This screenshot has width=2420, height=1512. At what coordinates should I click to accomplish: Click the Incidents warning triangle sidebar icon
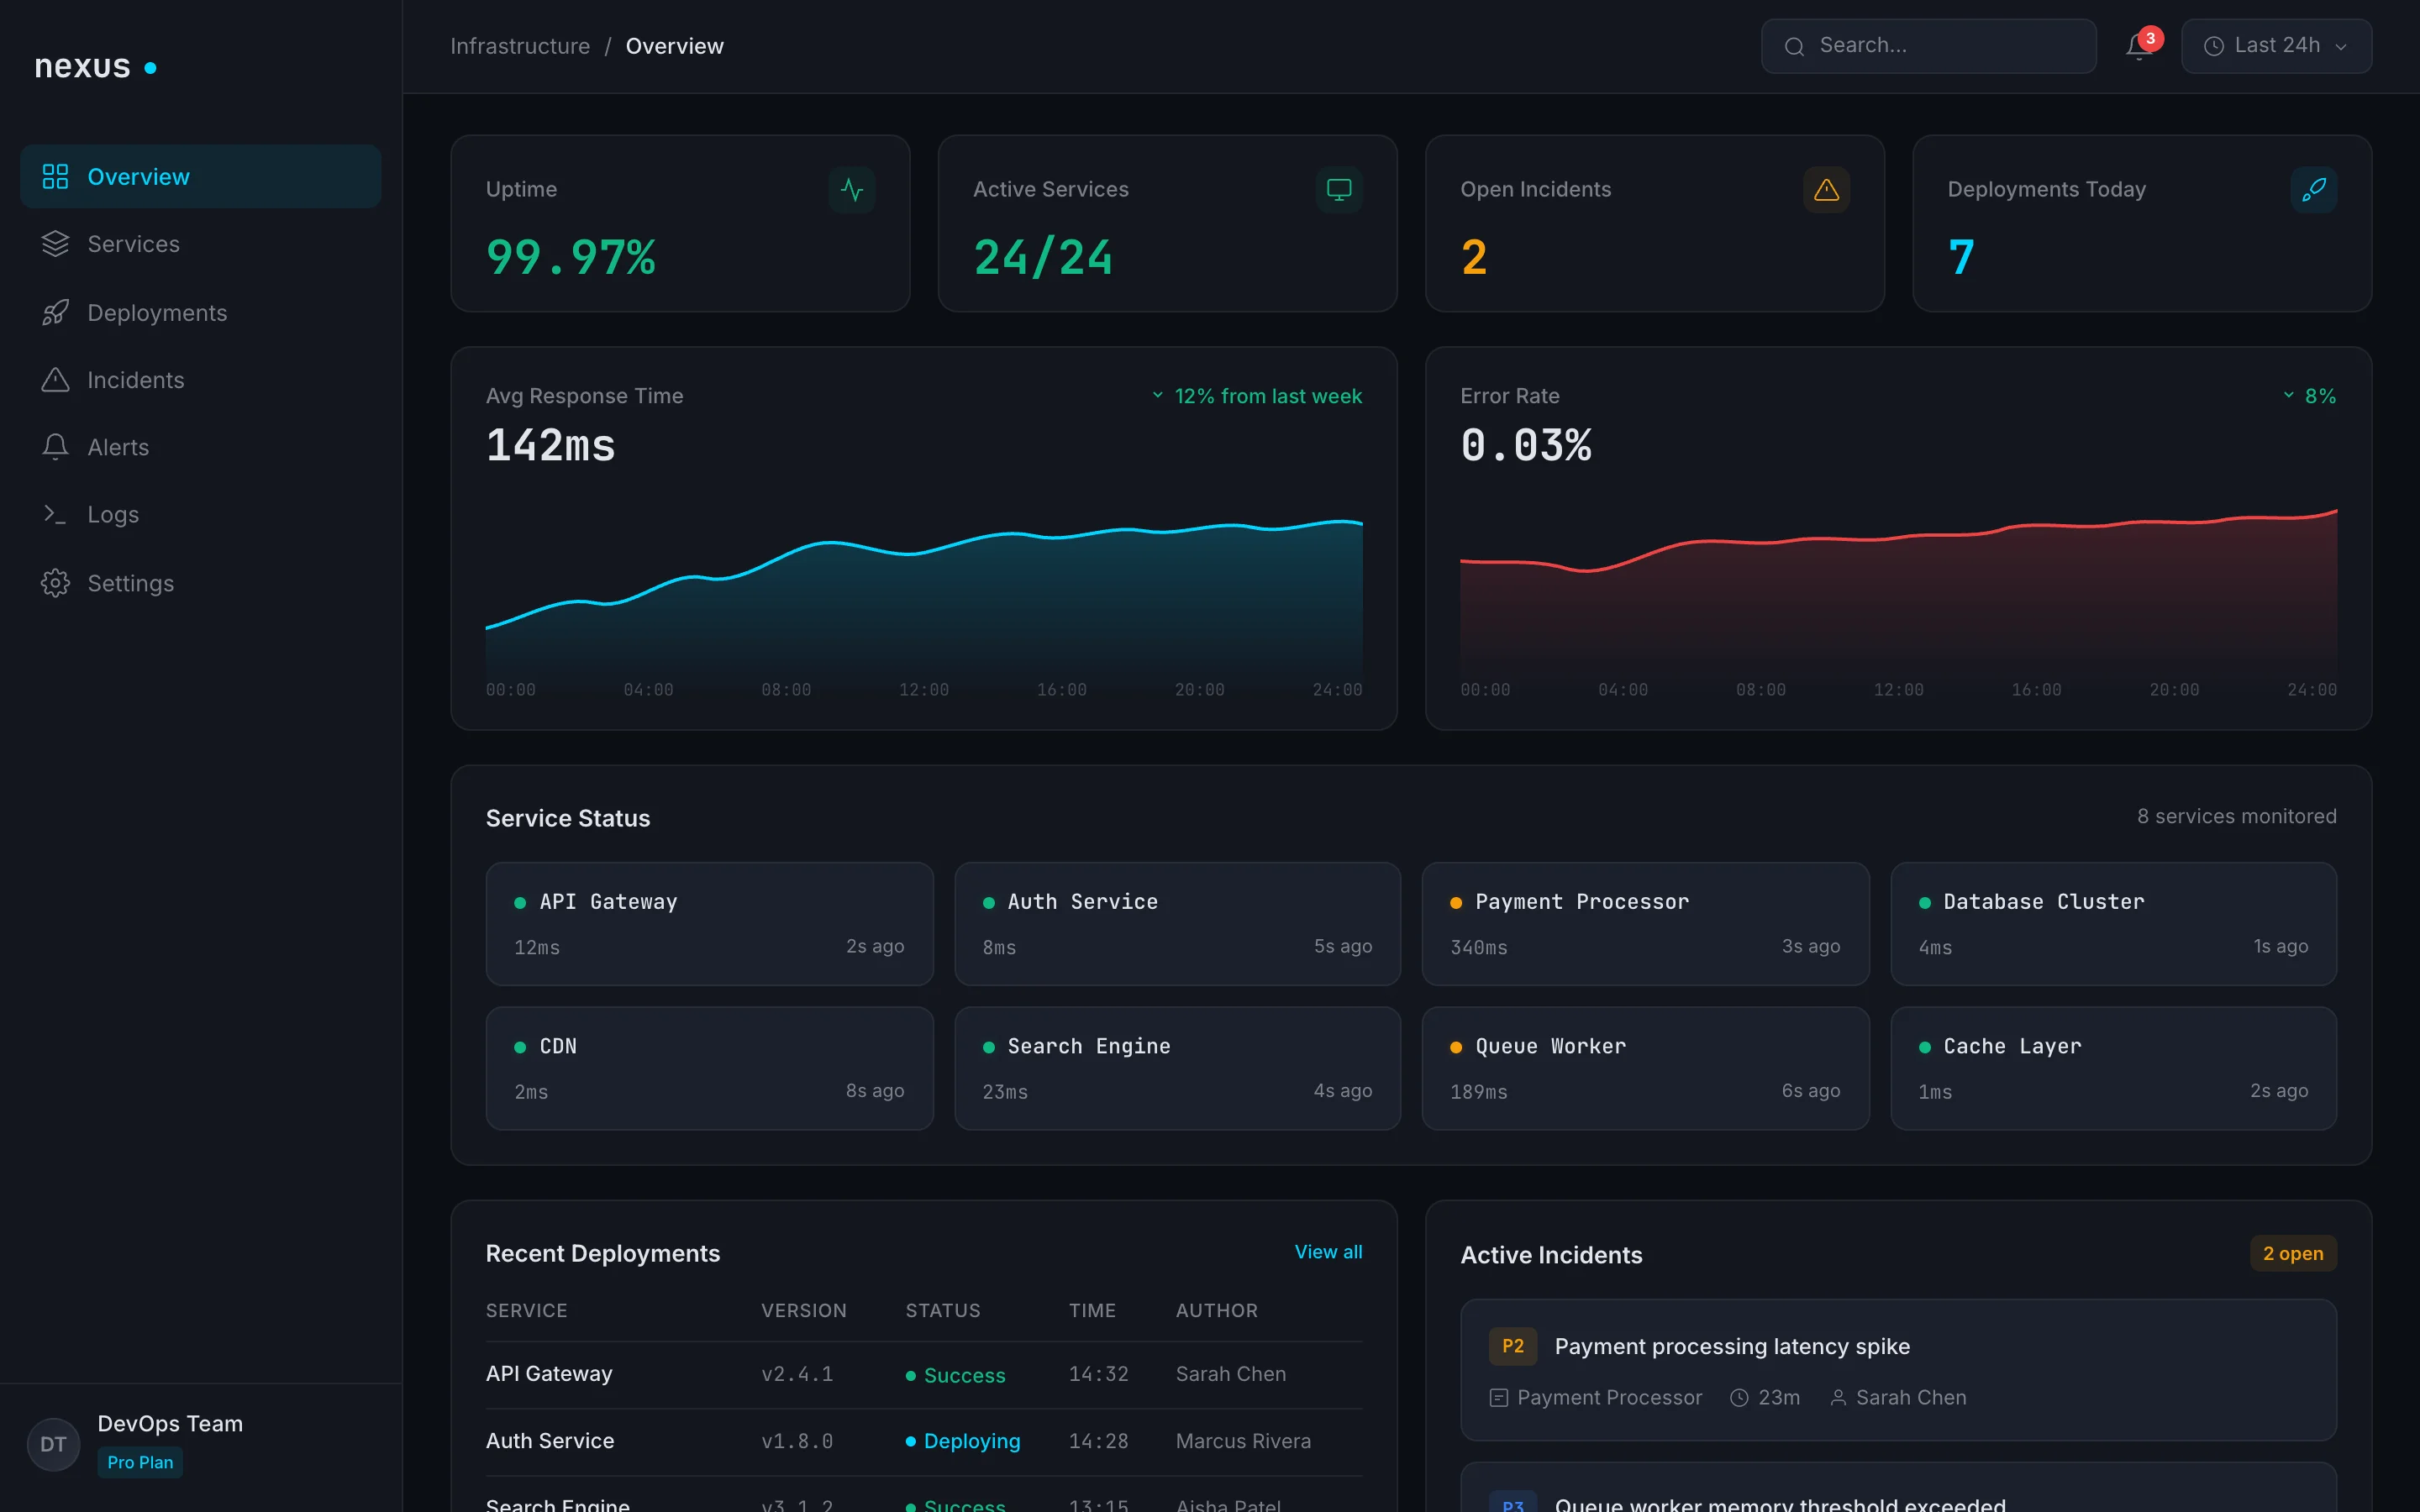[x=55, y=380]
